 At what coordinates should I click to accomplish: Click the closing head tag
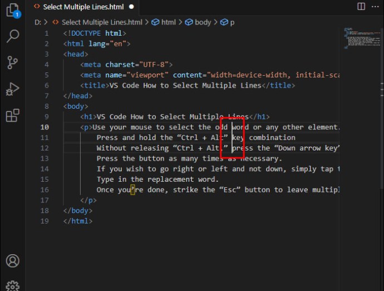77,96
